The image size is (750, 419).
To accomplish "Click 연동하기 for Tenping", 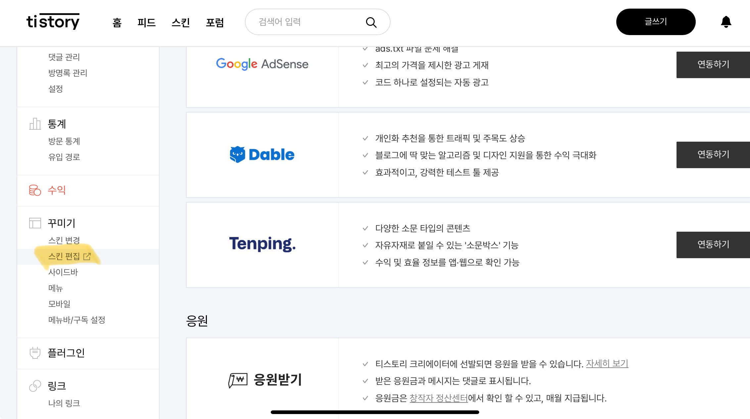I will pyautogui.click(x=713, y=245).
